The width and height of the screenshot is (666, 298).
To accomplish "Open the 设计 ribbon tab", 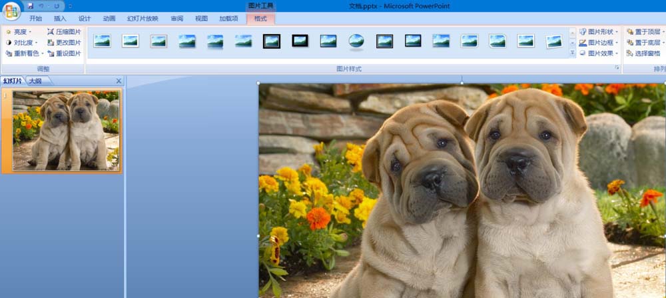I will [x=85, y=18].
